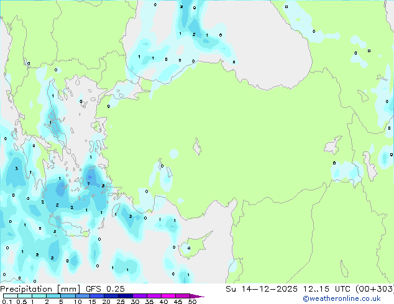Click the 10–15 mm legend swatch

tap(83, 296)
